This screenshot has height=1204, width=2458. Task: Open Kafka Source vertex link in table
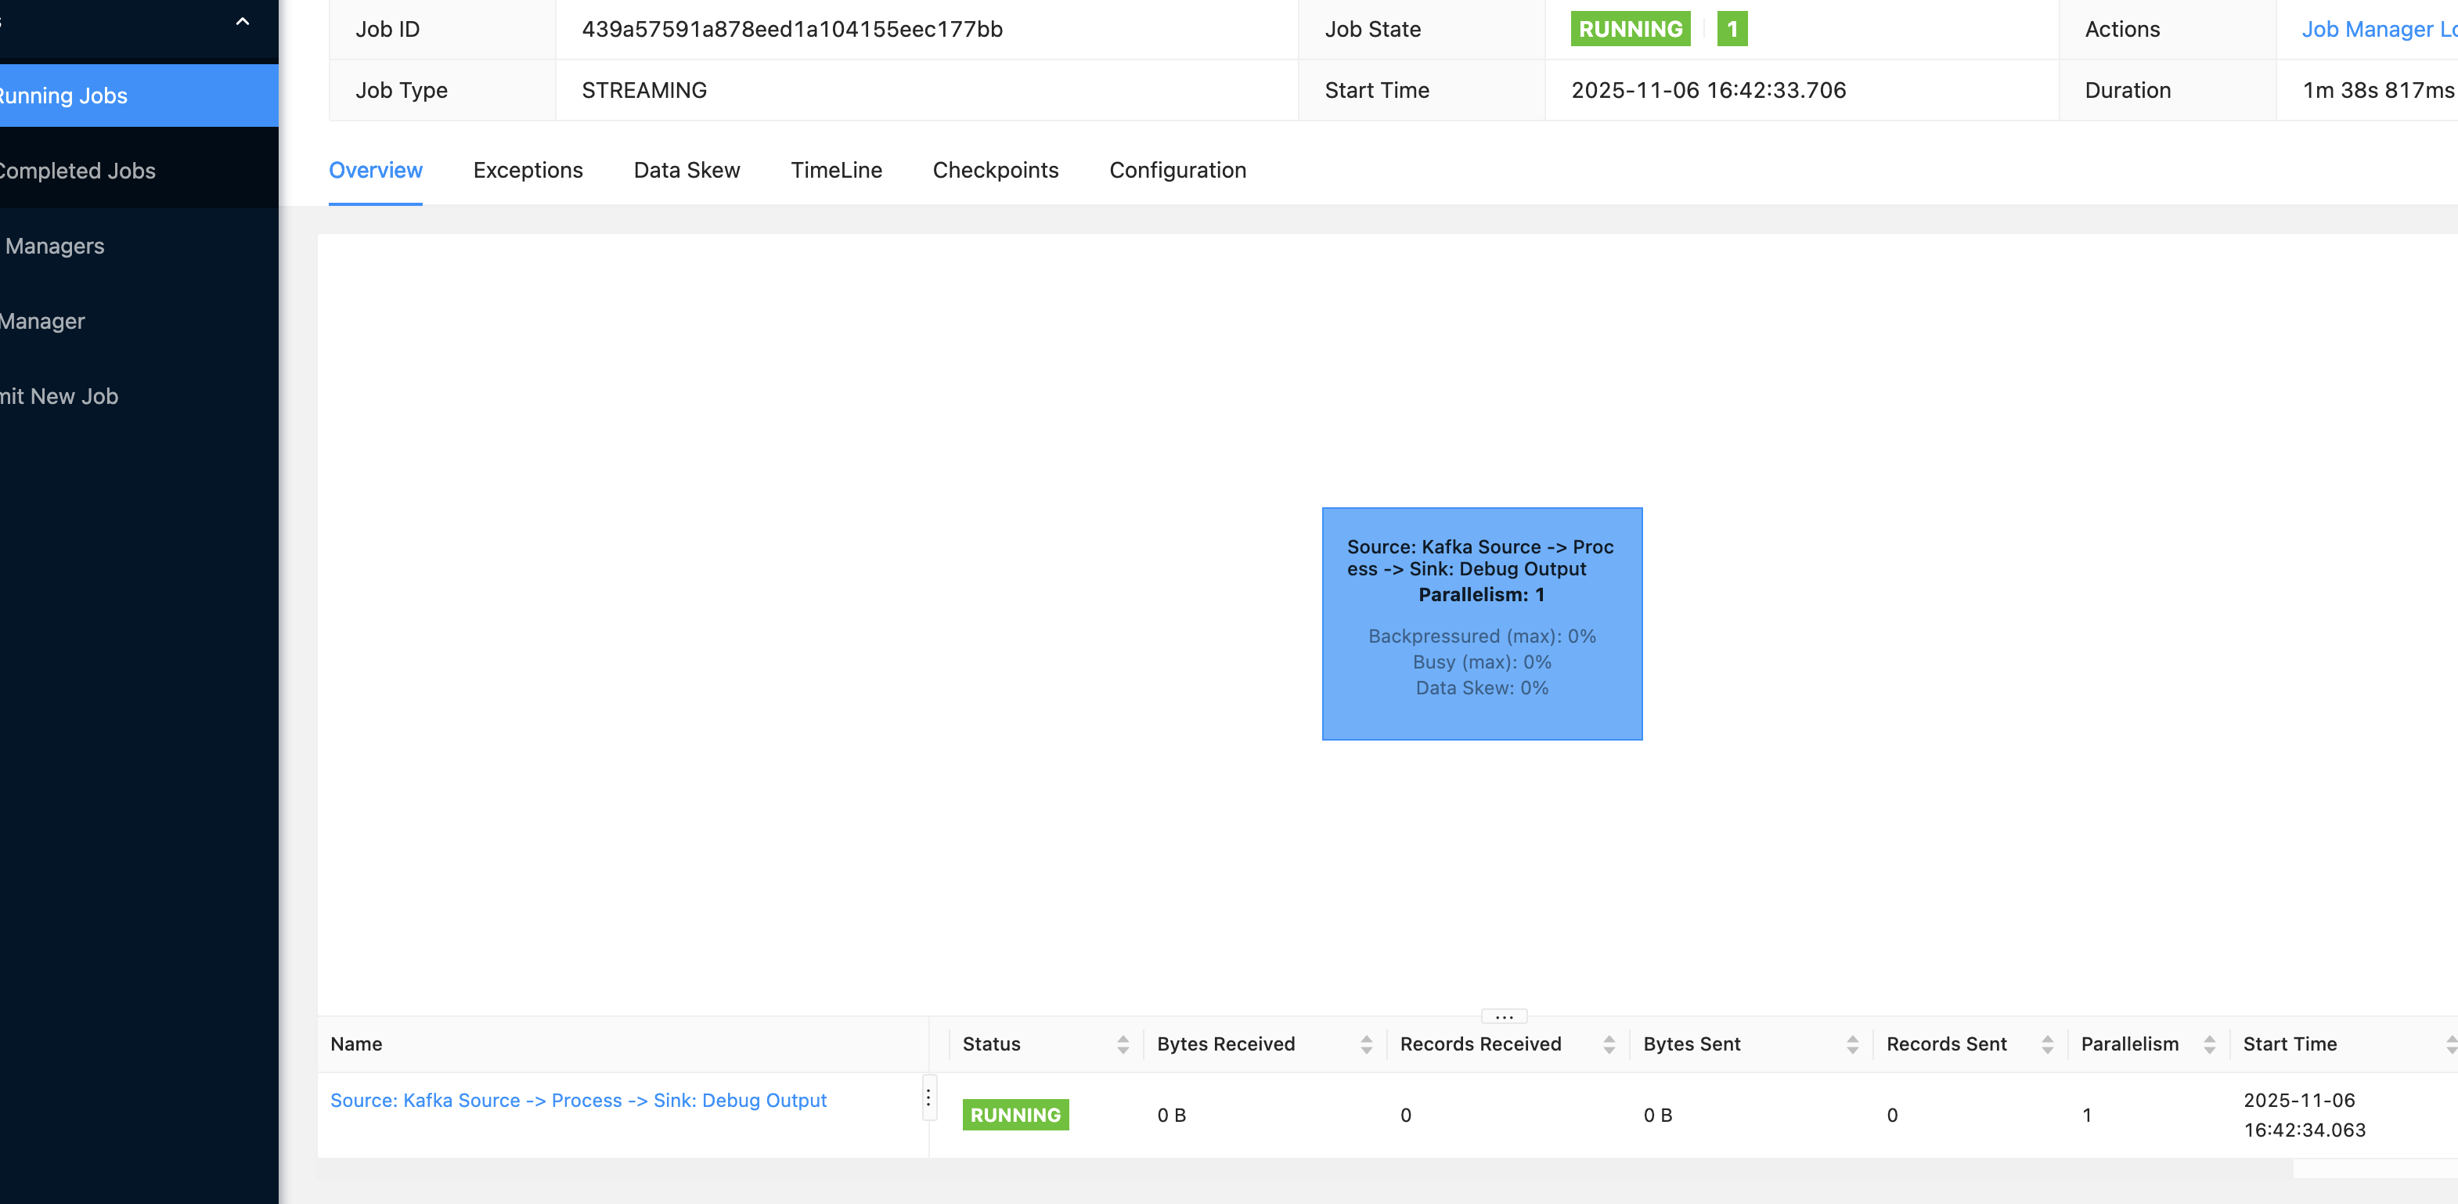tap(577, 1100)
